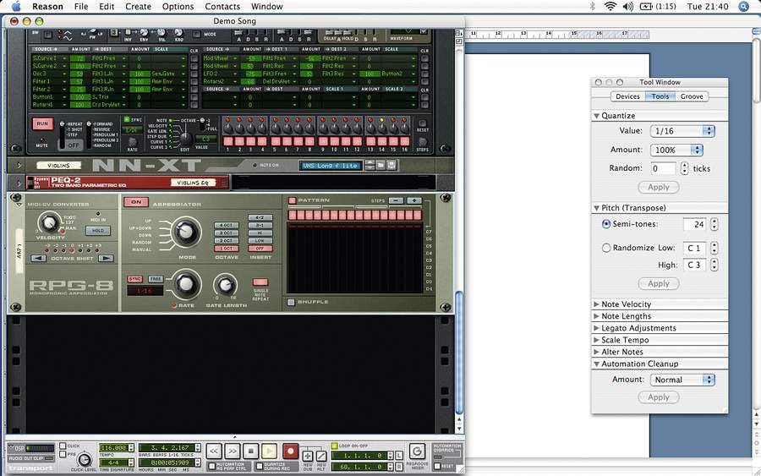The width and height of the screenshot is (761, 476).
Task: Stop playback in the transport panel
Action: pos(250,451)
